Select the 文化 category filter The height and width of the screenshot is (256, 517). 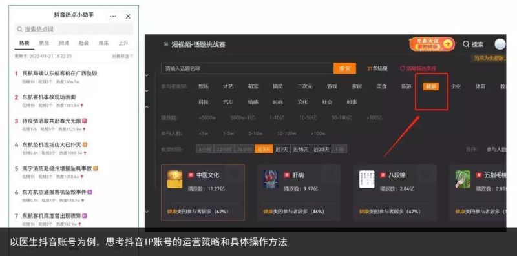click(x=302, y=102)
